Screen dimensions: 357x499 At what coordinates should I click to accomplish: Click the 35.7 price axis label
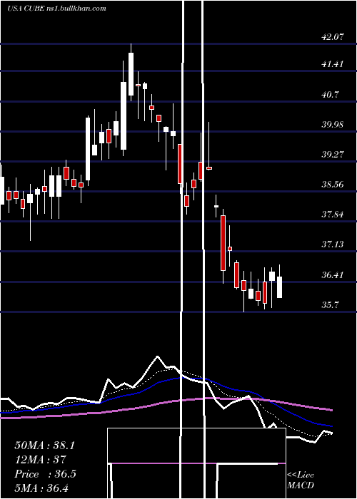(x=330, y=305)
